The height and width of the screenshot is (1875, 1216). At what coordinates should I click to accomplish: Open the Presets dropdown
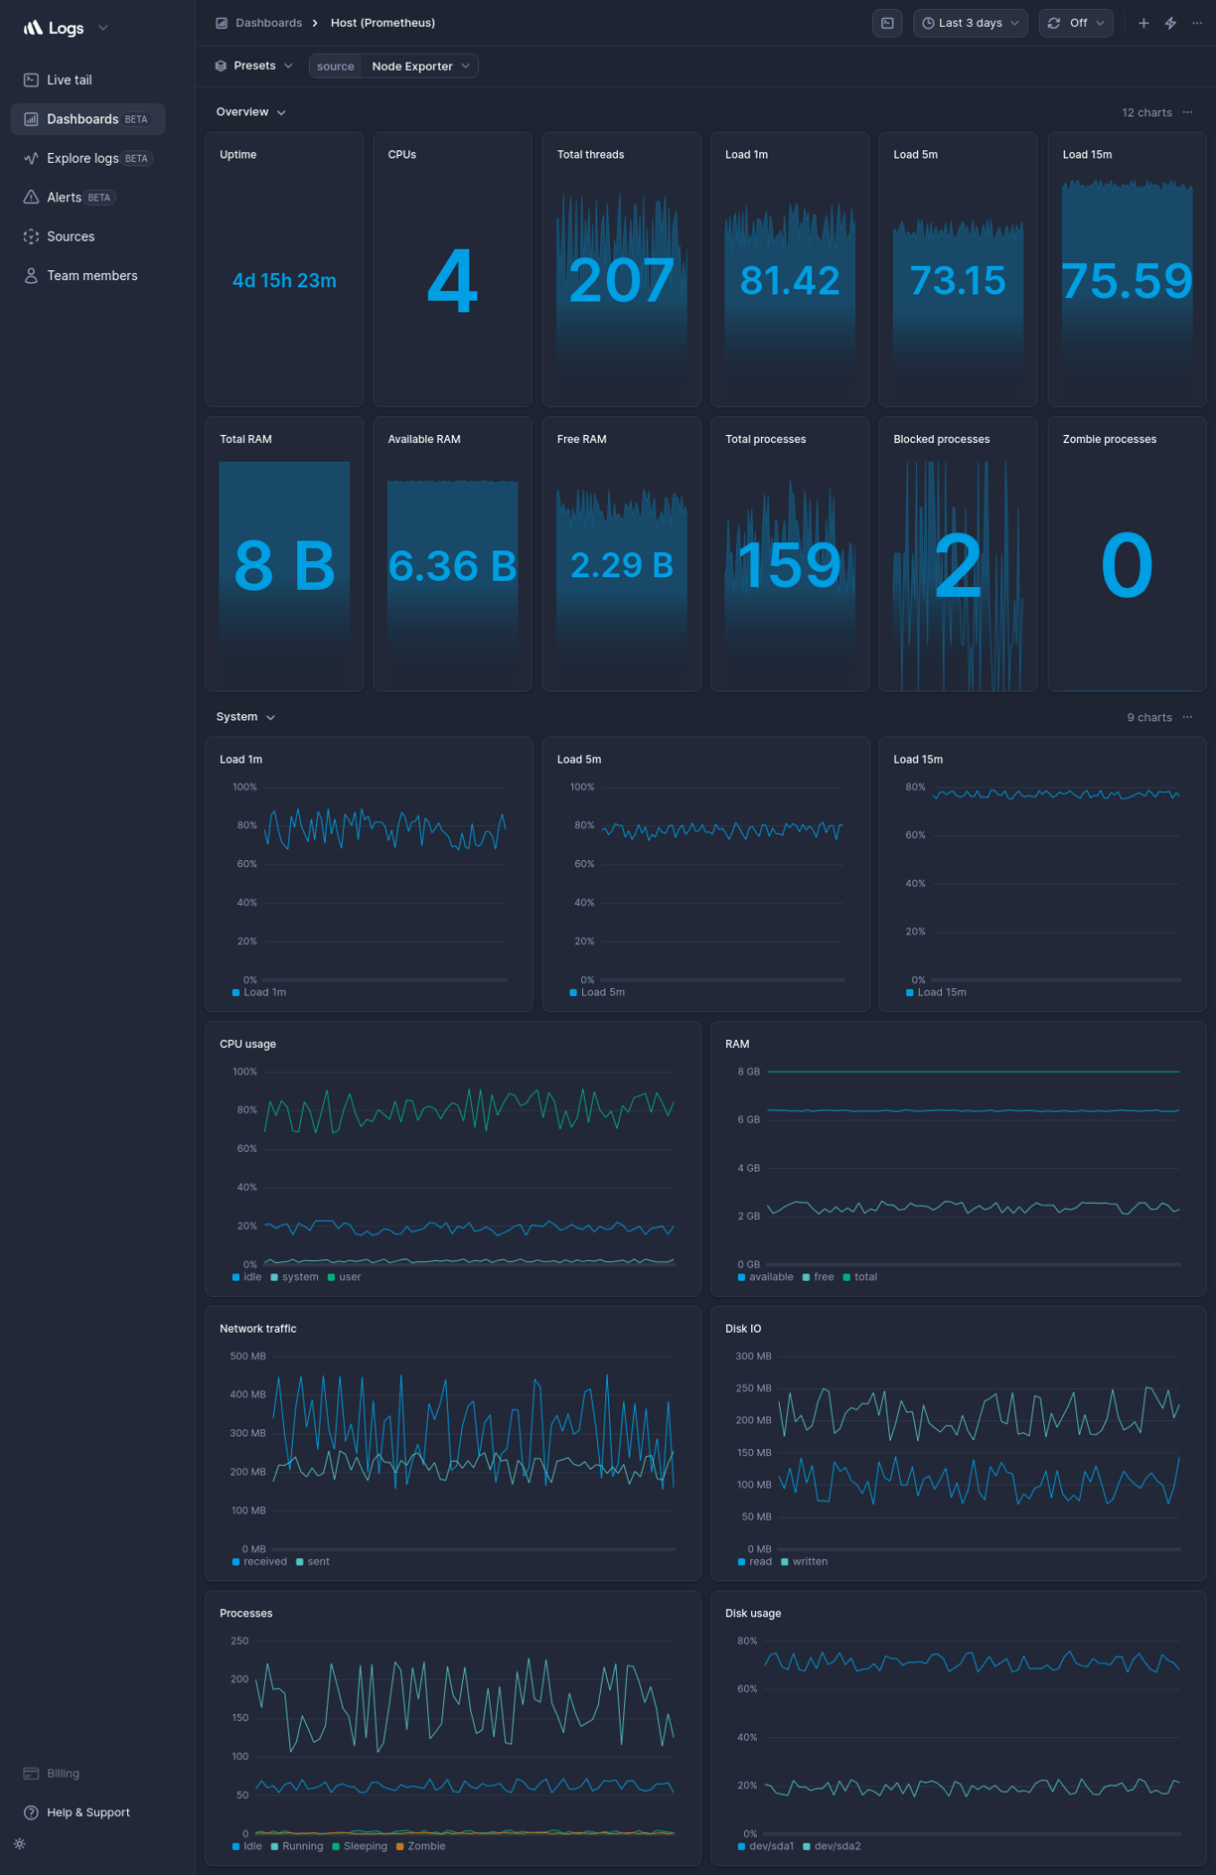pos(254,66)
